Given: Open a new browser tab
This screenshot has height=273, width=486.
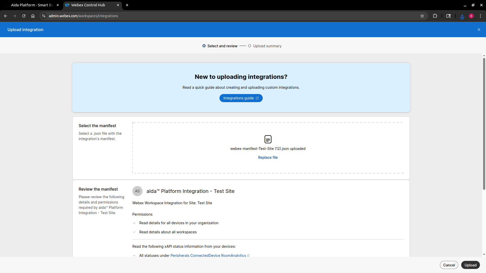Looking at the screenshot, I should pyautogui.click(x=127, y=5).
